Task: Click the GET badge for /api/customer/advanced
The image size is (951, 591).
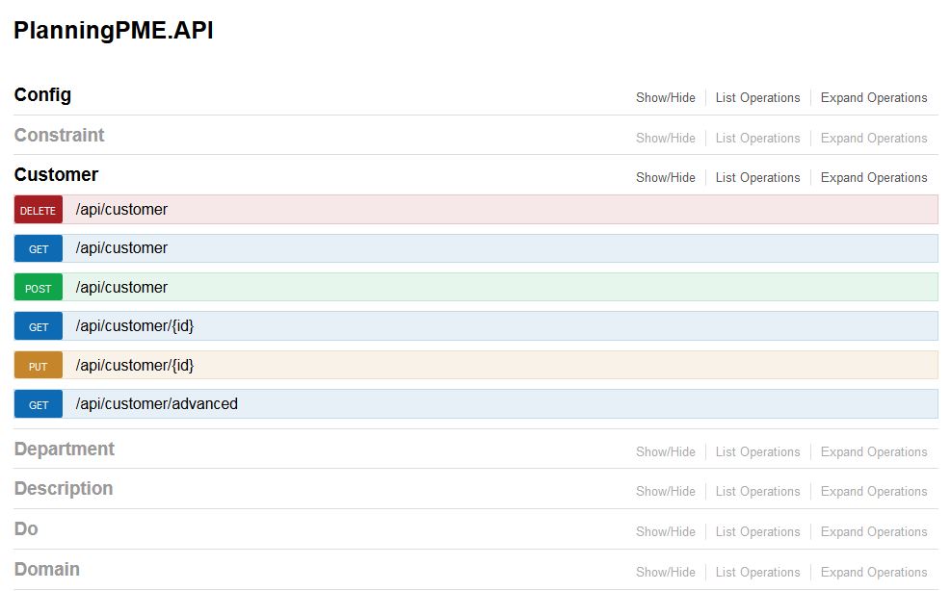Action: [39, 405]
